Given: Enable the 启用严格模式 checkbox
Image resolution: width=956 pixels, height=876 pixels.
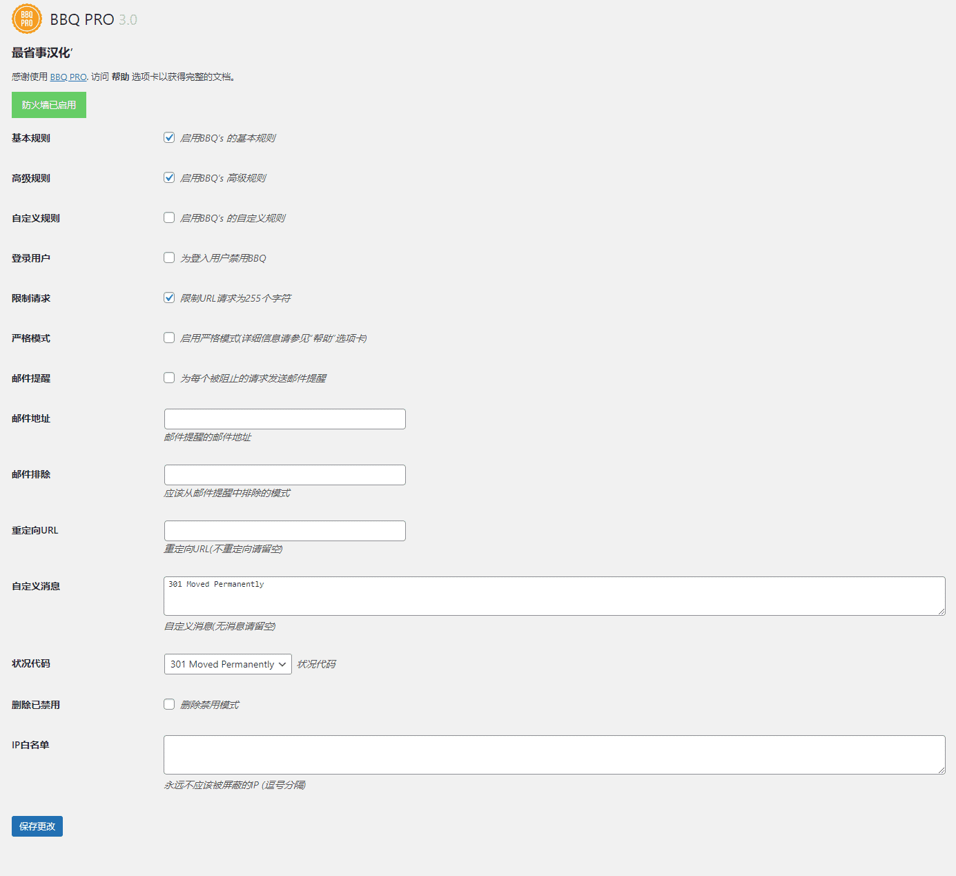Looking at the screenshot, I should (x=169, y=338).
